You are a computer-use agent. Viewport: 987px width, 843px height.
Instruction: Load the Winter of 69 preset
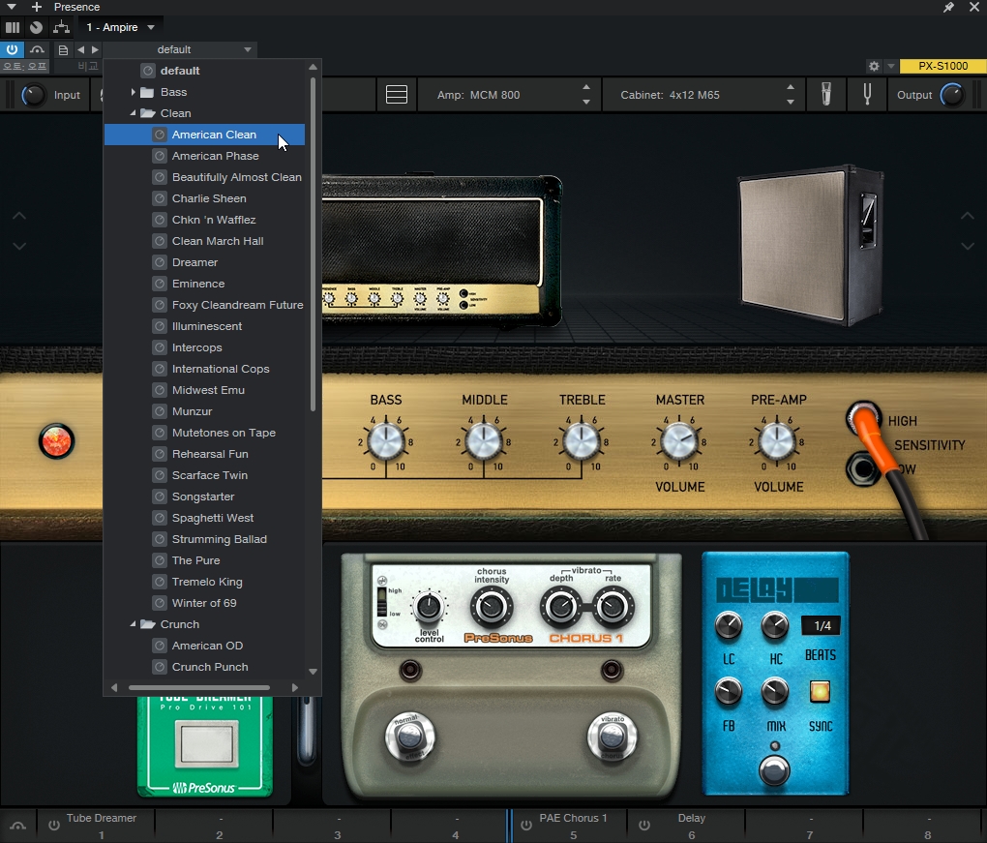coord(204,603)
